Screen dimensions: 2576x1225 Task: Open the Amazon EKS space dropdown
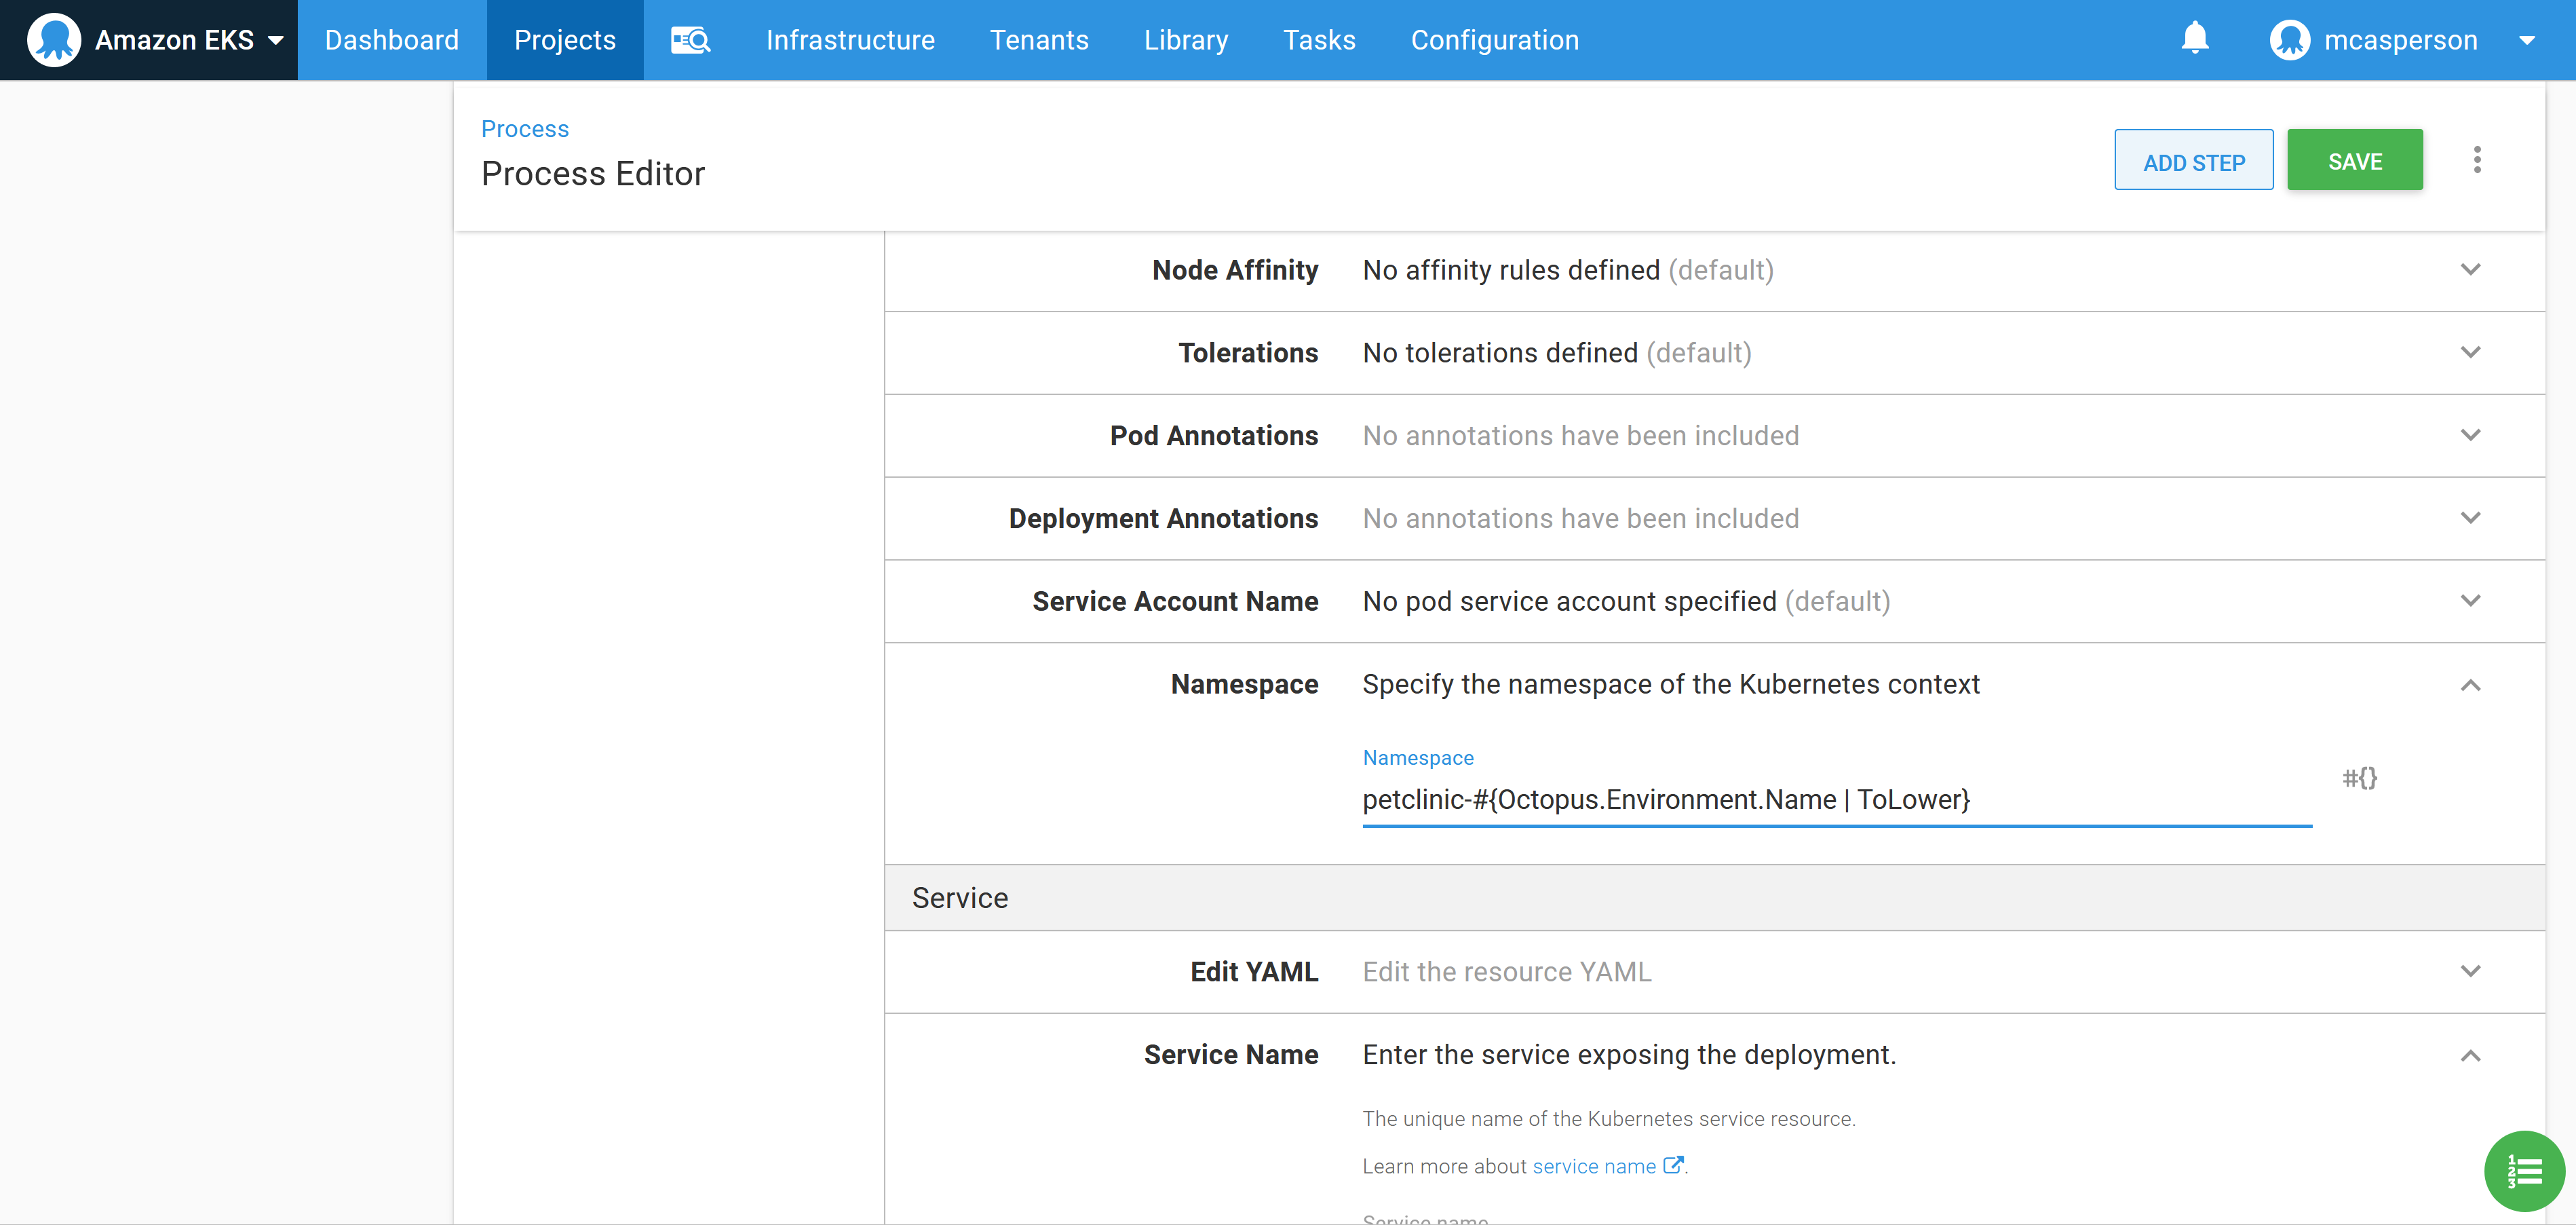point(275,40)
